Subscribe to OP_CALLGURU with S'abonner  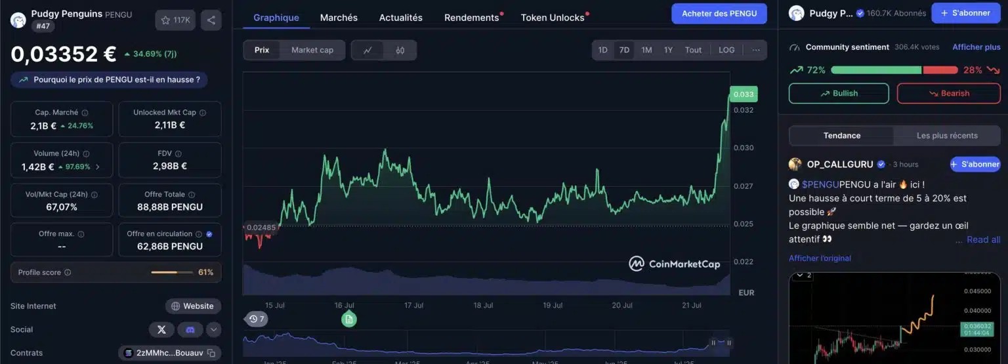click(975, 164)
